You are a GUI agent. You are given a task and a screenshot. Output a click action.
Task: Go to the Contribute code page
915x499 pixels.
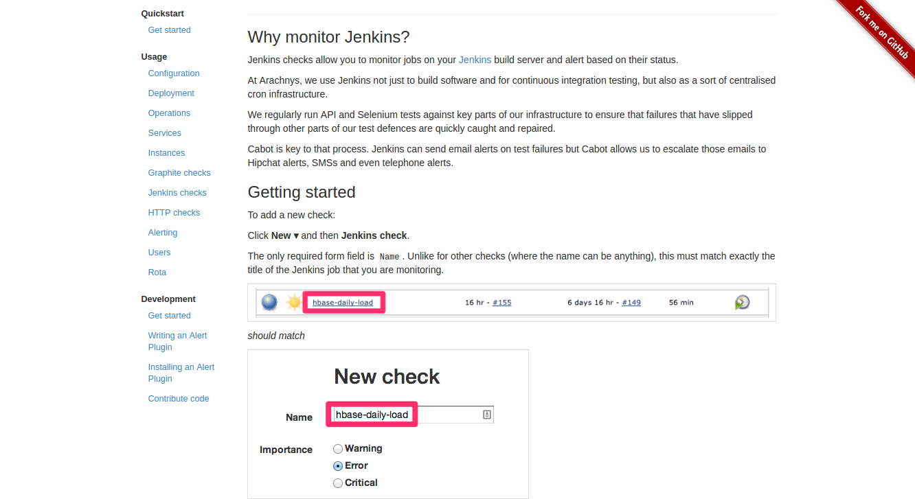[179, 399]
